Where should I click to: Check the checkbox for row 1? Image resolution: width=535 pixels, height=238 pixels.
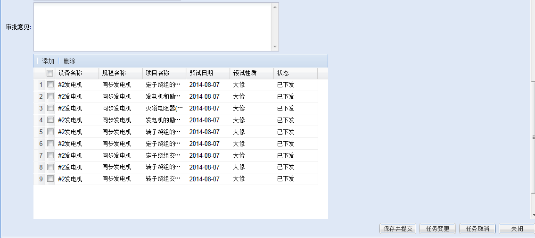[x=50, y=85]
